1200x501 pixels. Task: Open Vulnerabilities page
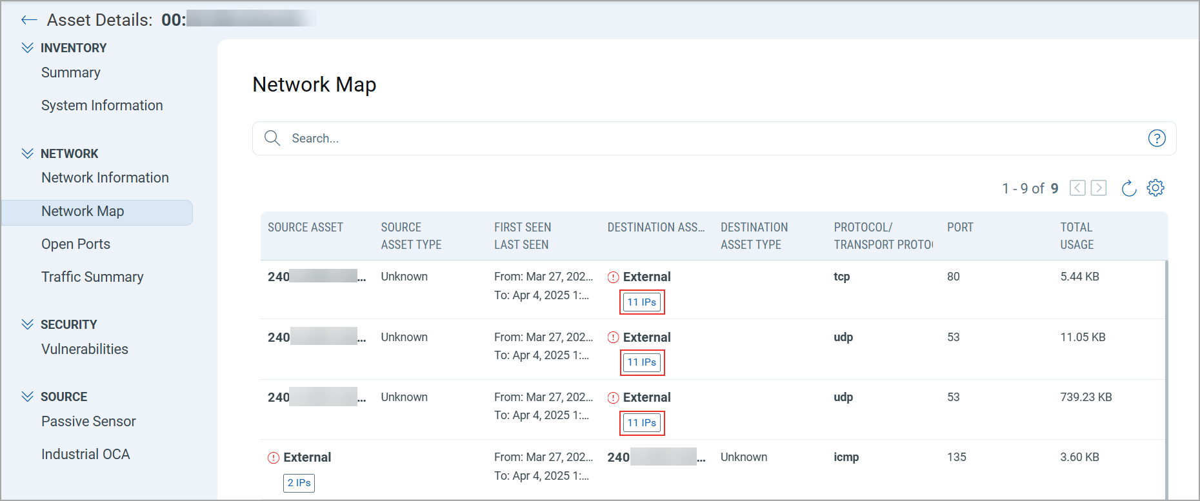coord(85,349)
